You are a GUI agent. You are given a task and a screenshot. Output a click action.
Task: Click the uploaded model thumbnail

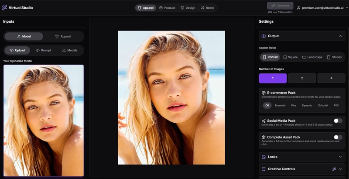pos(44,120)
